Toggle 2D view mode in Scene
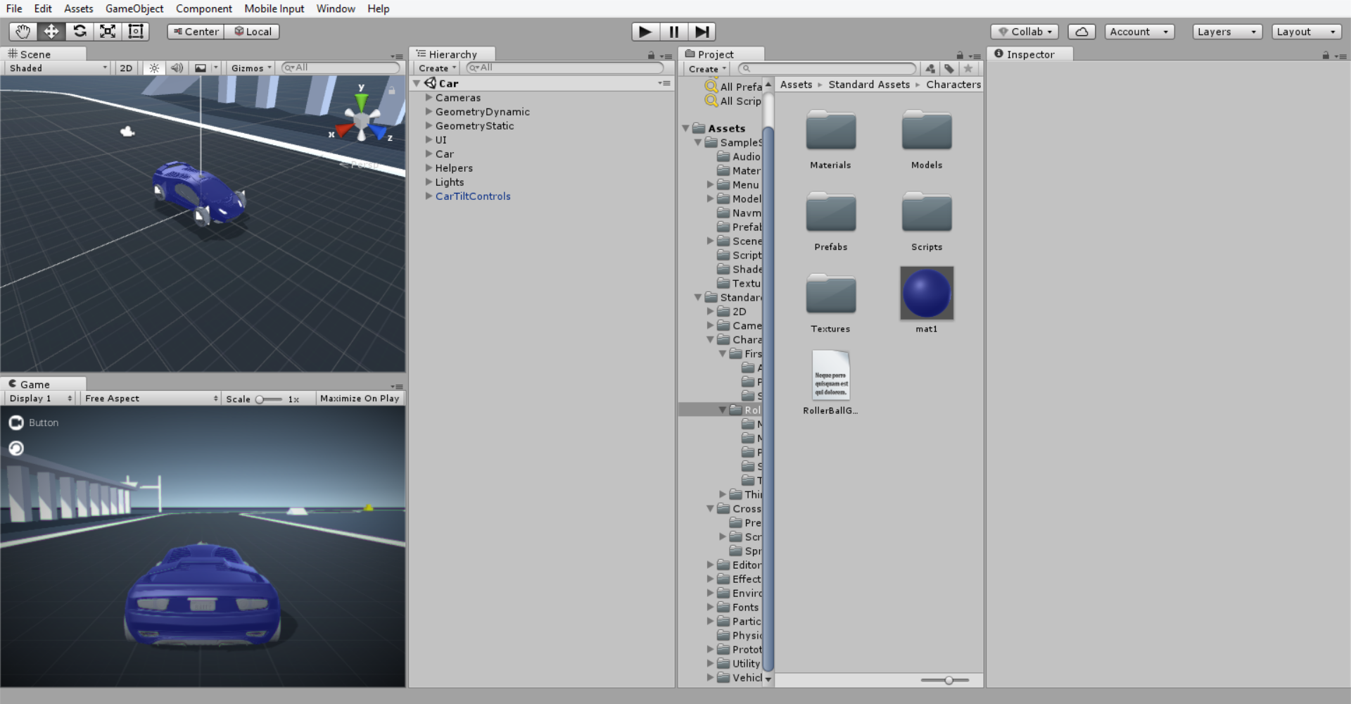 tap(126, 68)
